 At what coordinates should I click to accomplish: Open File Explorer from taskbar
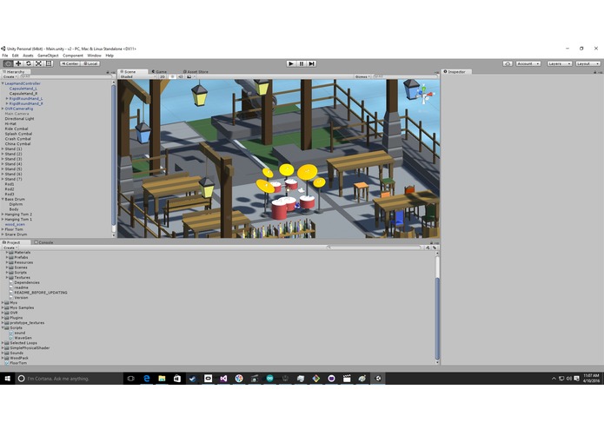[162, 379]
